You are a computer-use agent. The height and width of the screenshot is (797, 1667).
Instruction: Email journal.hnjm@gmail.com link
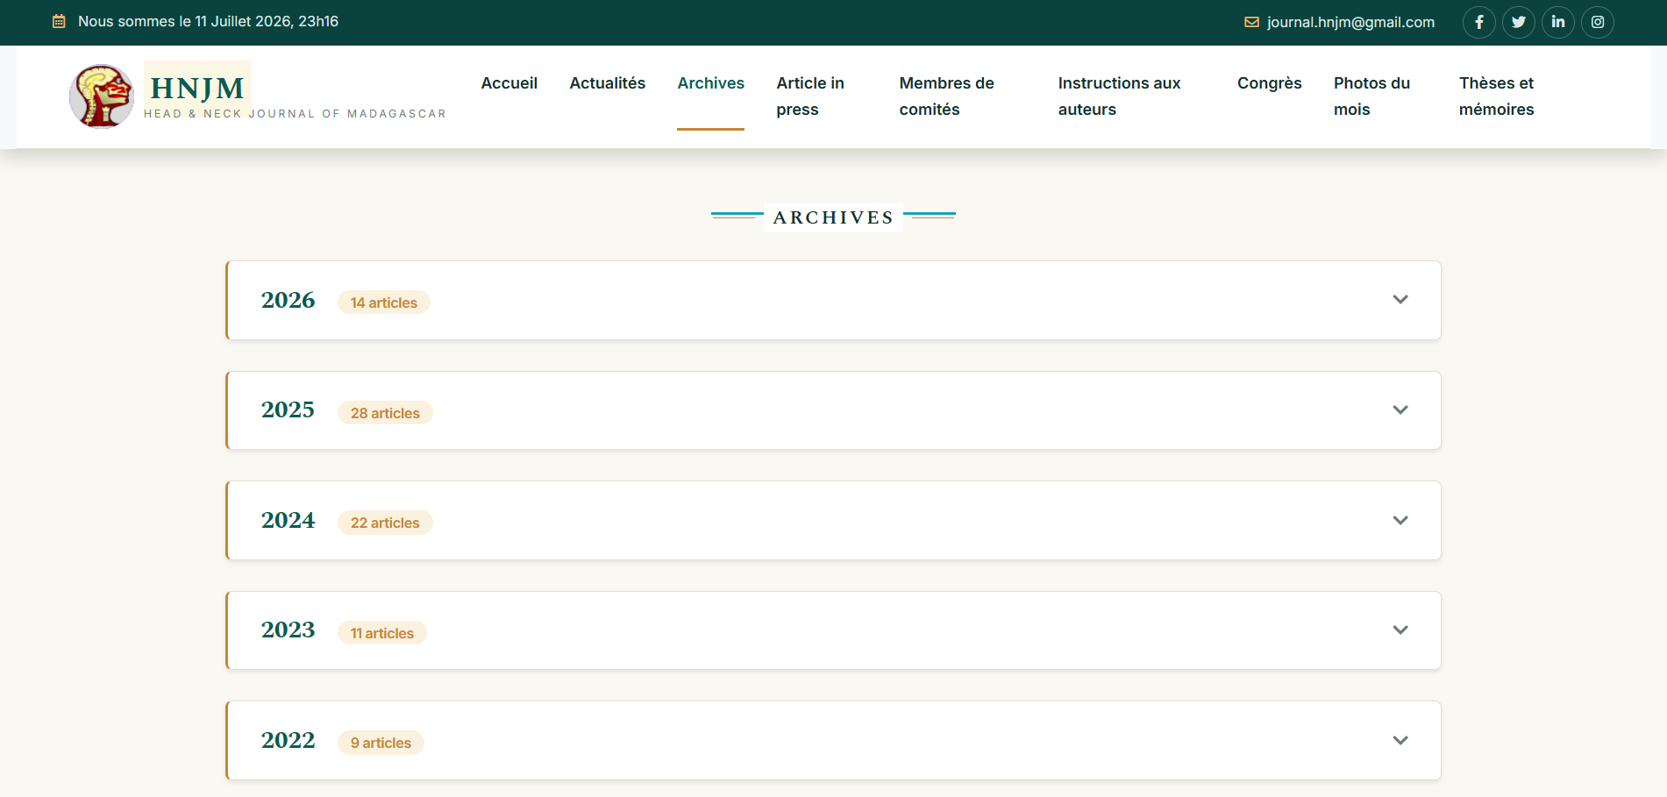pyautogui.click(x=1350, y=22)
